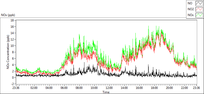
Task: Click the first 23:36 x-axis start time
Action: pos(16,88)
